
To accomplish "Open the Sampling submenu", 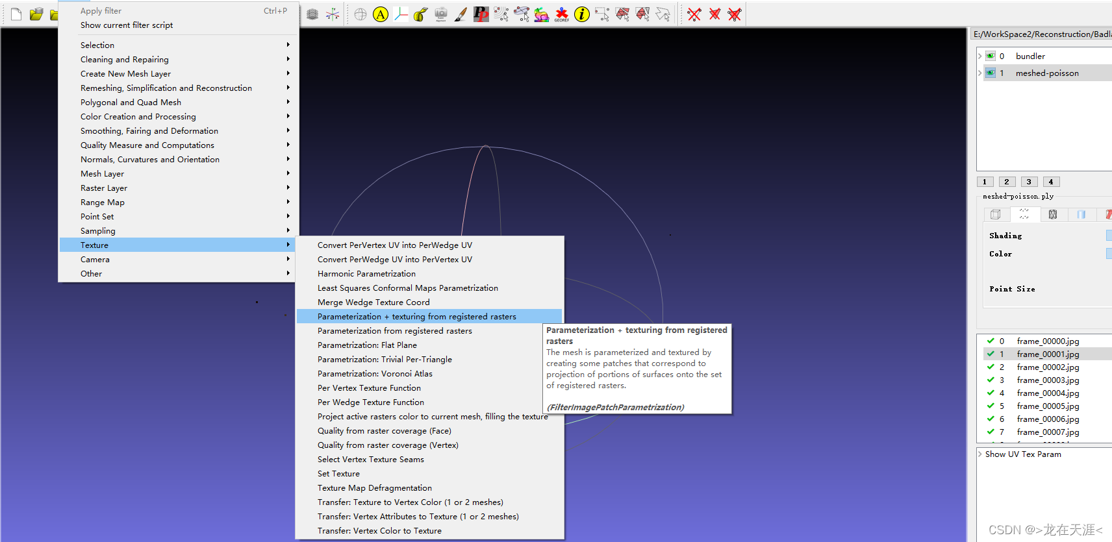I will click(x=179, y=230).
